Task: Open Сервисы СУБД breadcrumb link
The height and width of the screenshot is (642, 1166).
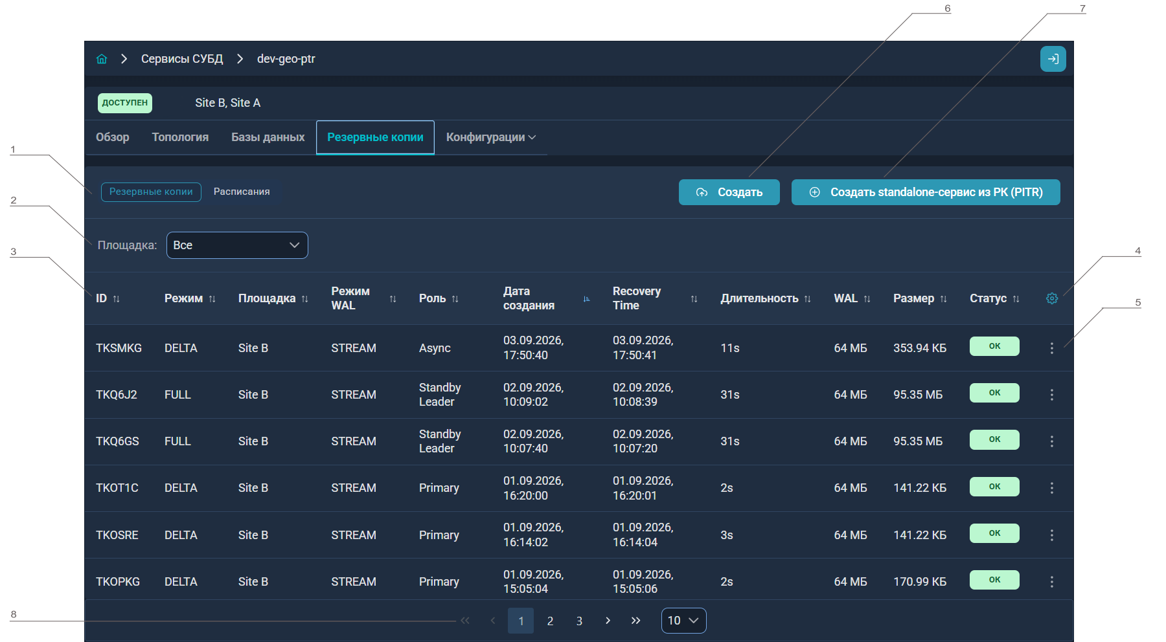Action: (x=182, y=59)
